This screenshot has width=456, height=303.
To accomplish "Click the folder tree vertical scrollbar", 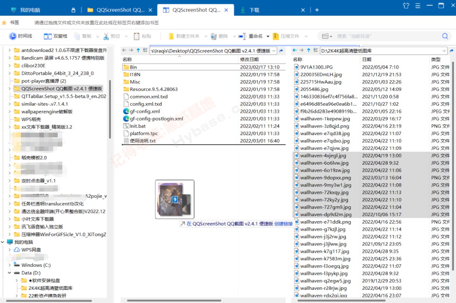I will [x=110, y=109].
